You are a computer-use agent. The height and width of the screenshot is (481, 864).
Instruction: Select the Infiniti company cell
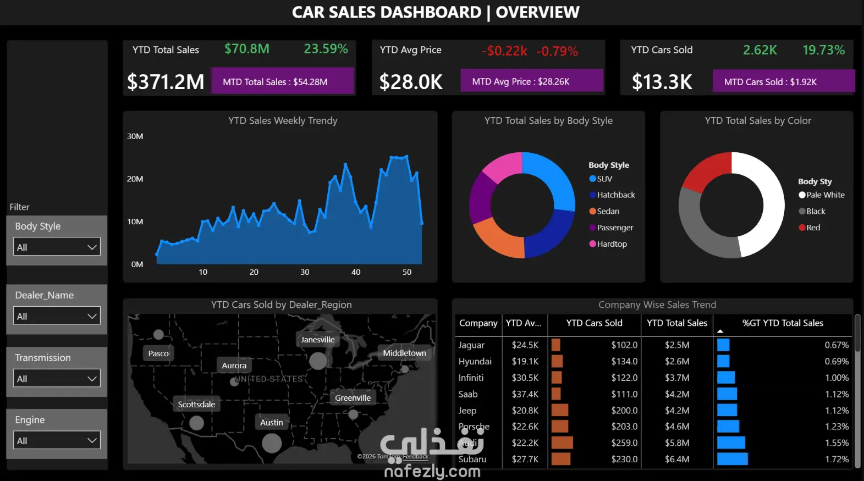click(x=471, y=378)
